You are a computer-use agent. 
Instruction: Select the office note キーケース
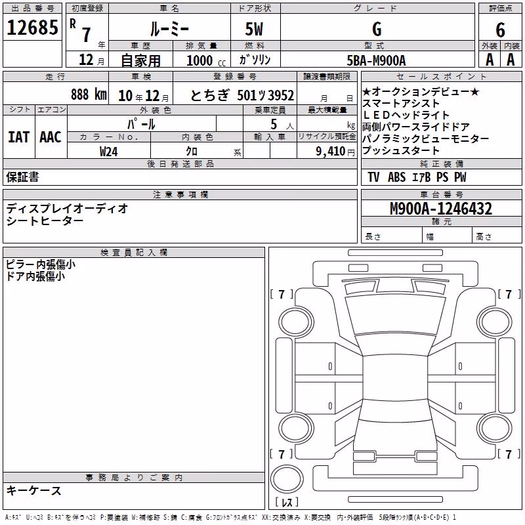pos(33,490)
